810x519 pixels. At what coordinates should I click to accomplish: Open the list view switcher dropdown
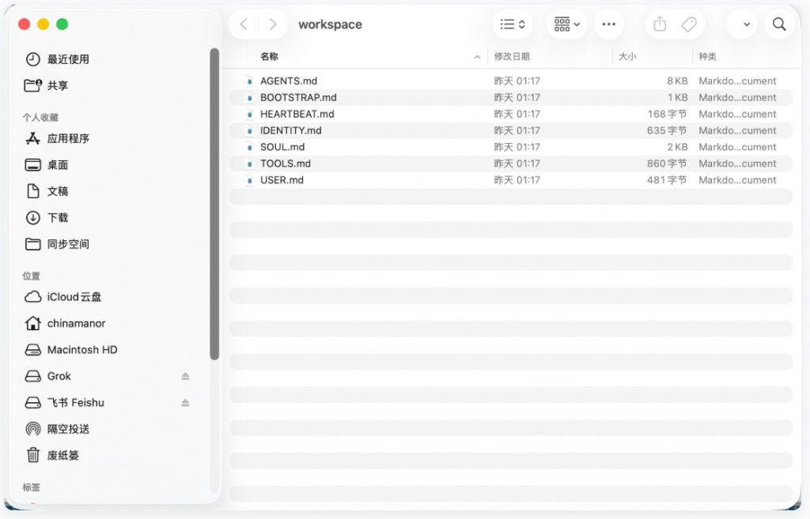[513, 24]
